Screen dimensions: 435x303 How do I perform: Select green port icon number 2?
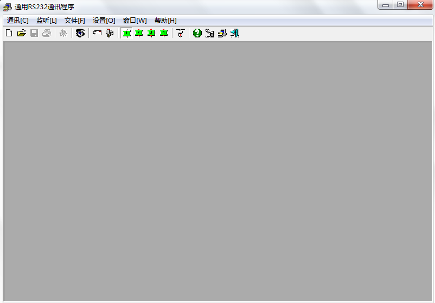[x=139, y=33]
